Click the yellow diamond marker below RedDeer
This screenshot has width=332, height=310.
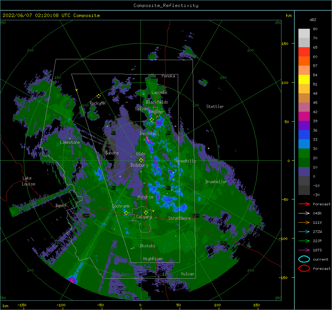click(x=152, y=120)
